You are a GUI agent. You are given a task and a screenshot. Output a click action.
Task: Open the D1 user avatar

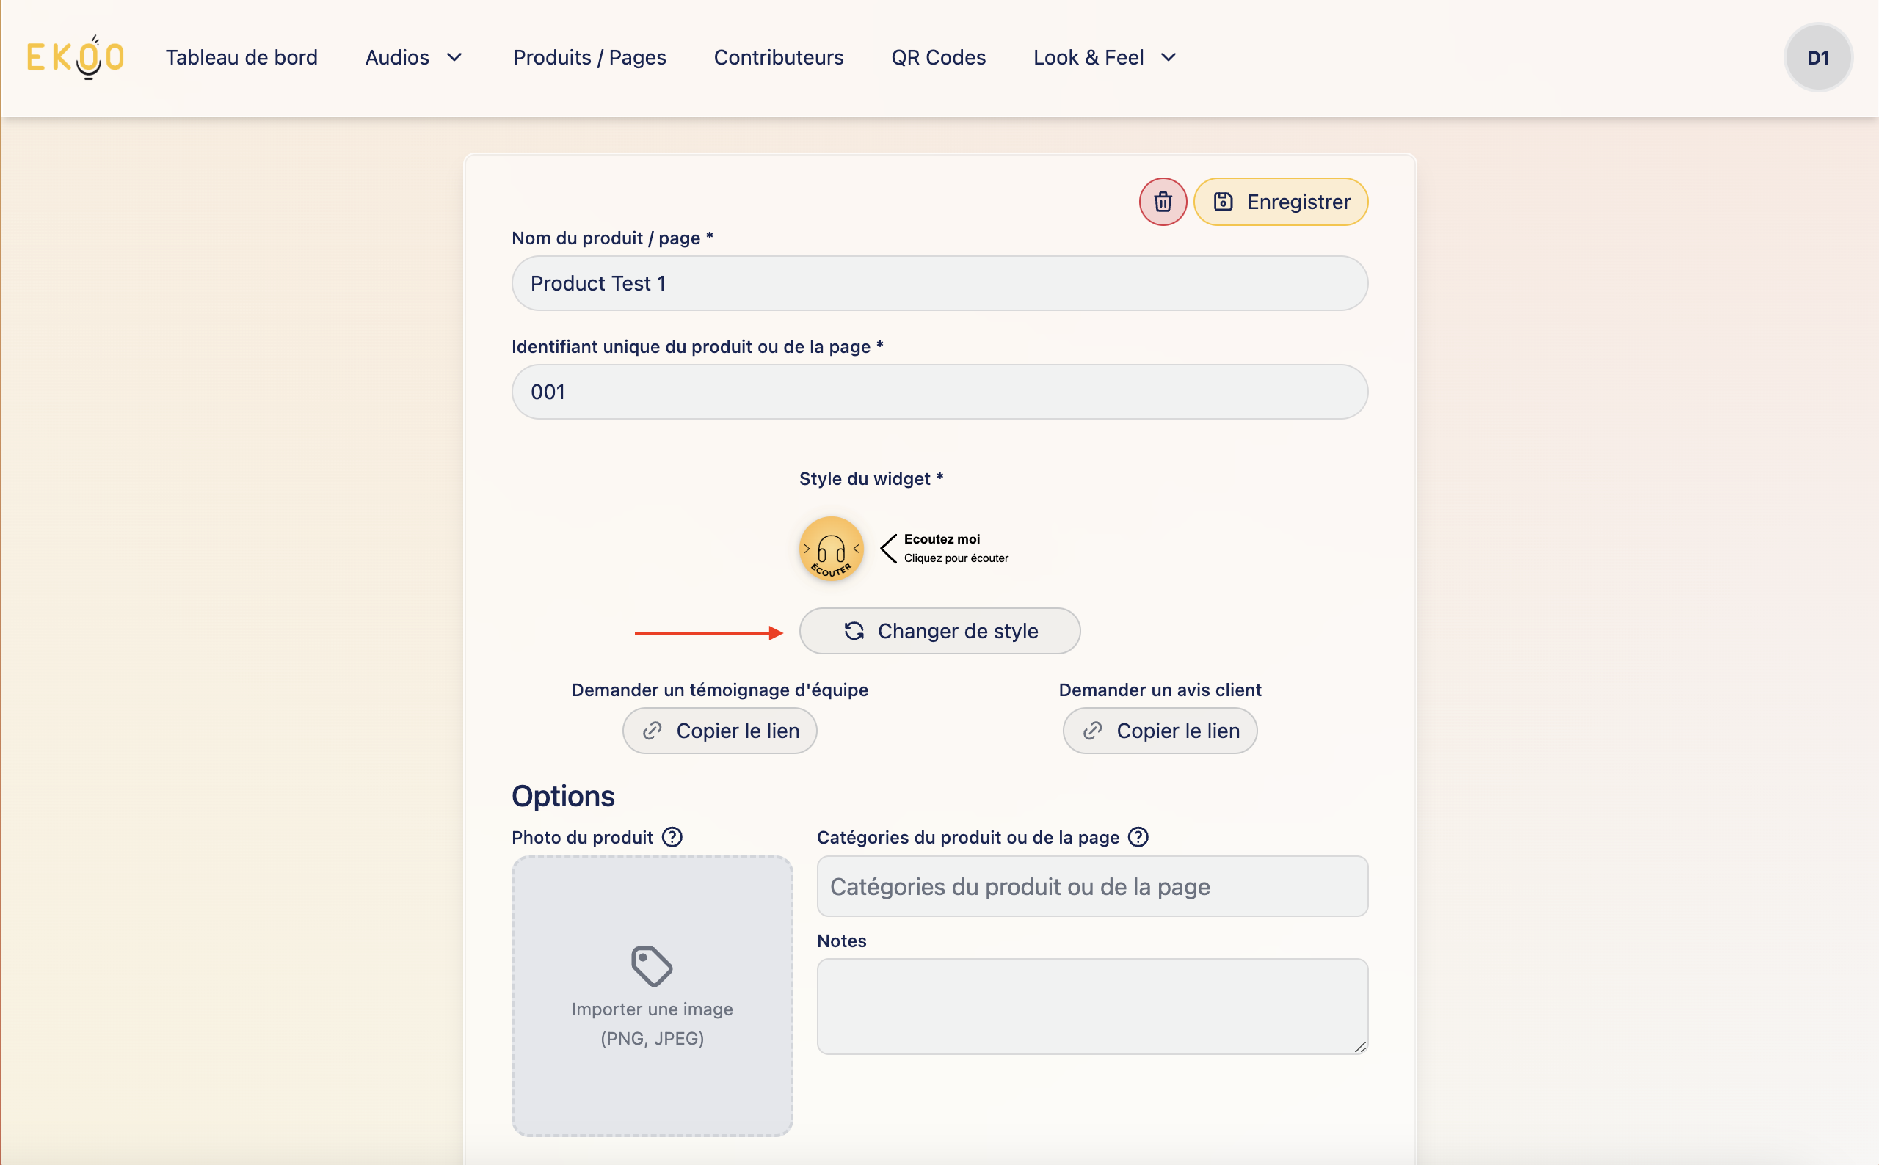pos(1817,58)
